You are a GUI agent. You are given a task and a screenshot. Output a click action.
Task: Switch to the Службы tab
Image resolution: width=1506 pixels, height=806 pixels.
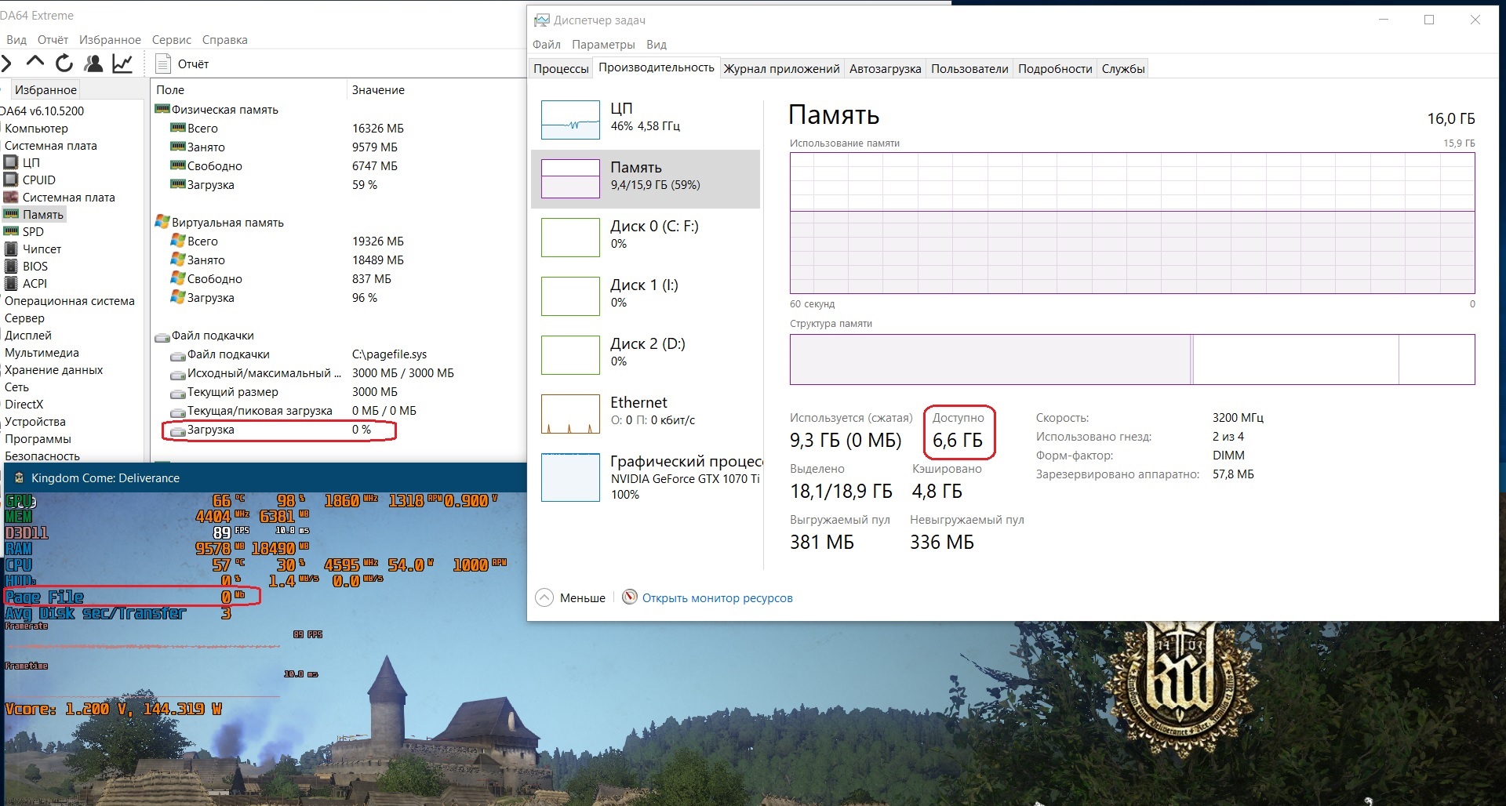[x=1123, y=68]
